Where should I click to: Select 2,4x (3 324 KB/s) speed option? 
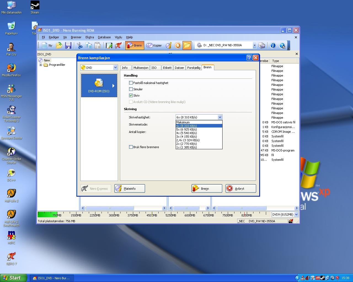click(x=199, y=140)
